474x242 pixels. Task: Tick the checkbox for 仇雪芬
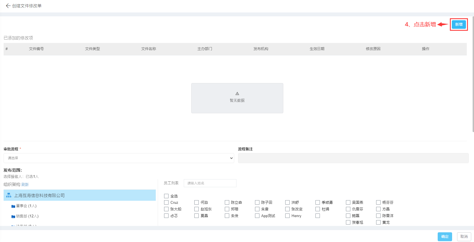pos(348,209)
